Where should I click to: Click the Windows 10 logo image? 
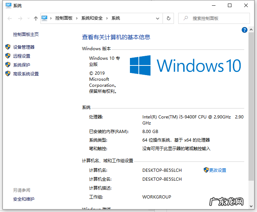coord(185,65)
